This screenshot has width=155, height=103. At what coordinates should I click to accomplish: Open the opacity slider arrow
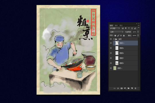click(x=138, y=32)
